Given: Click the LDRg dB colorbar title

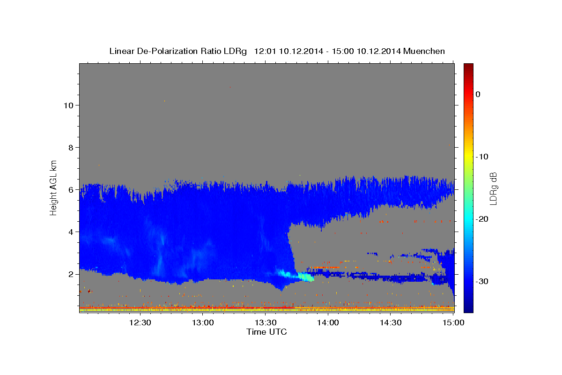Looking at the screenshot, I should pos(494,188).
